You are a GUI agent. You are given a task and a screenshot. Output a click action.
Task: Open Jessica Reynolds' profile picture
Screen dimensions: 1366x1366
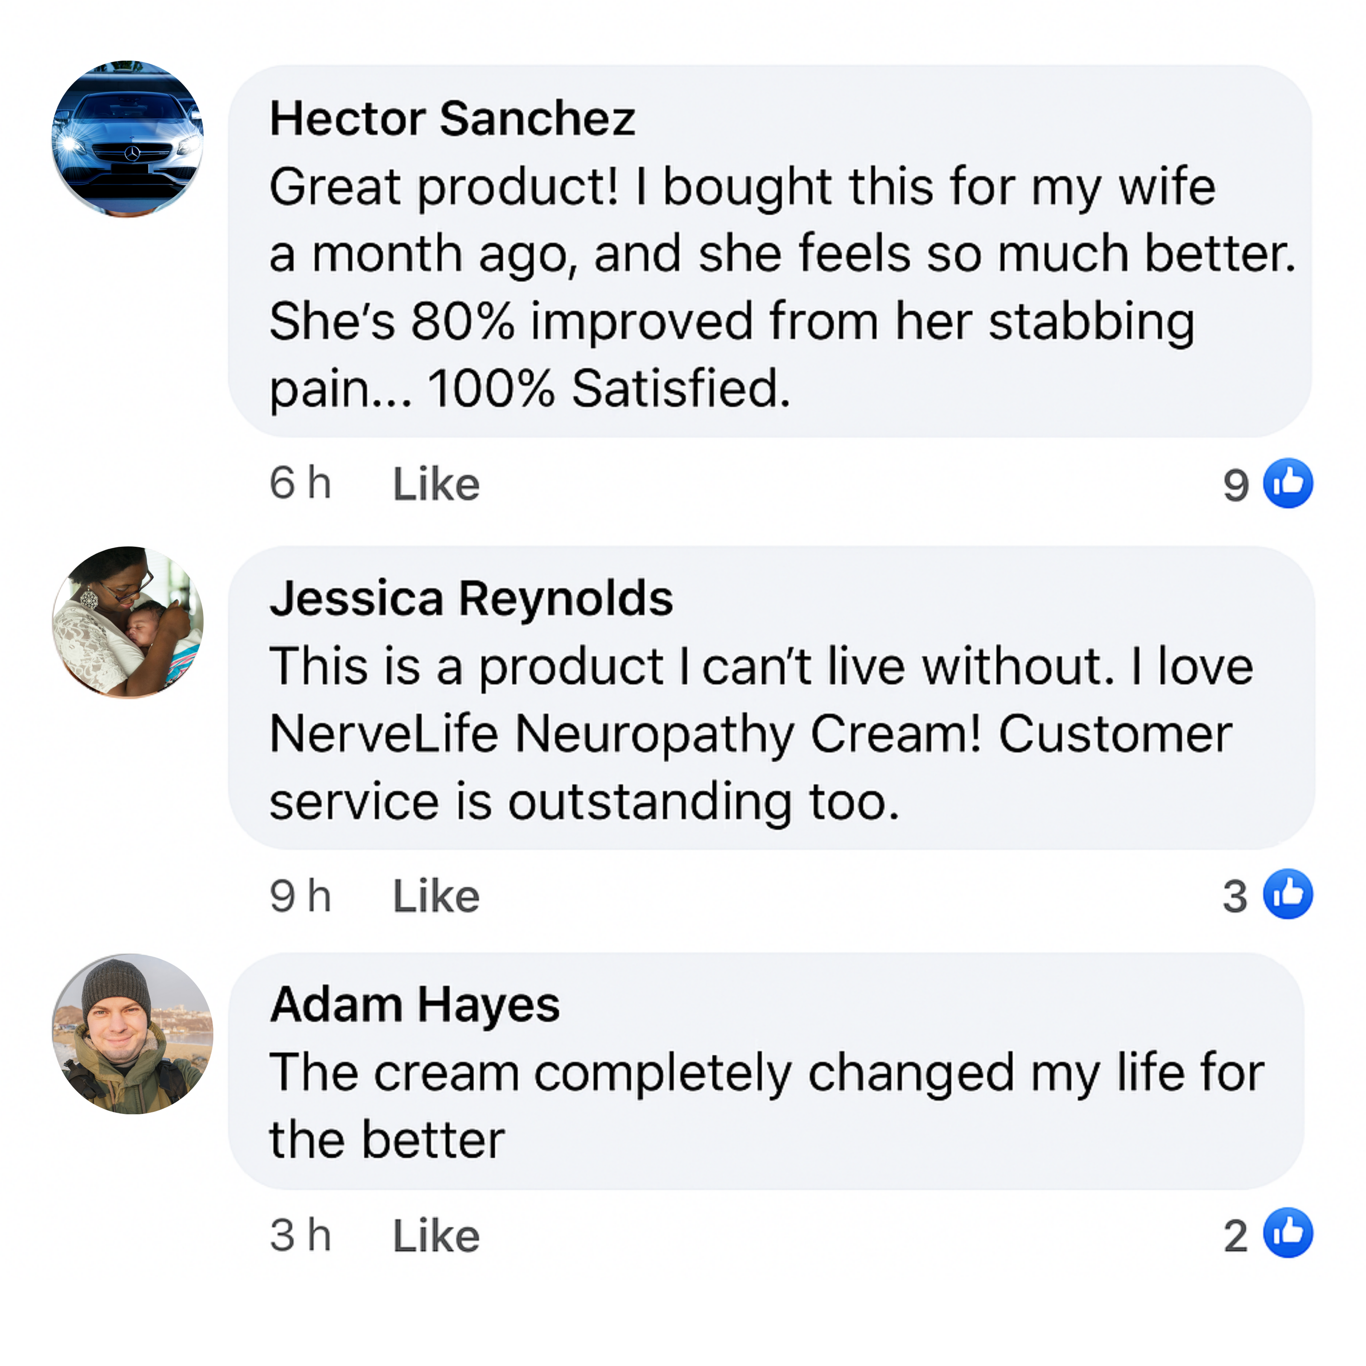click(128, 622)
